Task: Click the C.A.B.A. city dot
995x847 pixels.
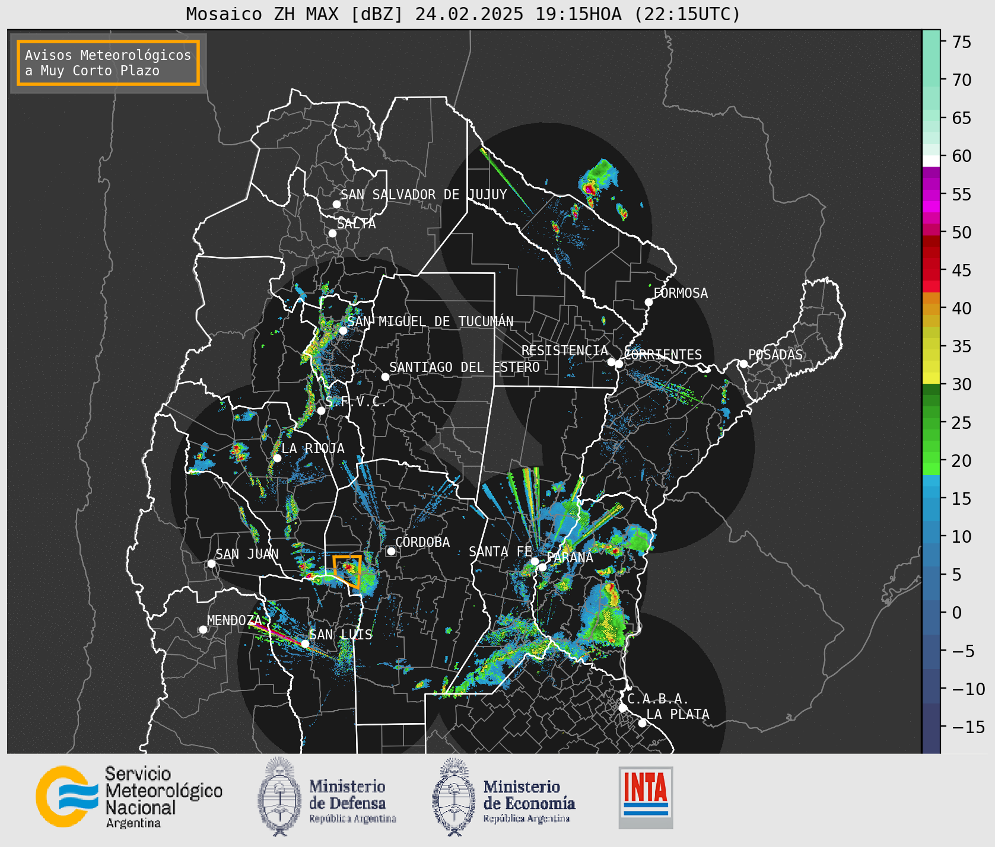Action: pyautogui.click(x=622, y=708)
